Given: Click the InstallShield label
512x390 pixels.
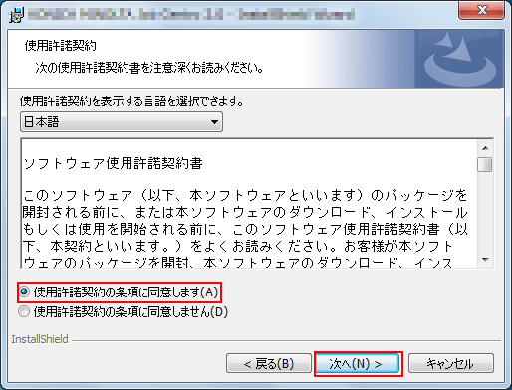Looking at the screenshot, I should coord(40,339).
